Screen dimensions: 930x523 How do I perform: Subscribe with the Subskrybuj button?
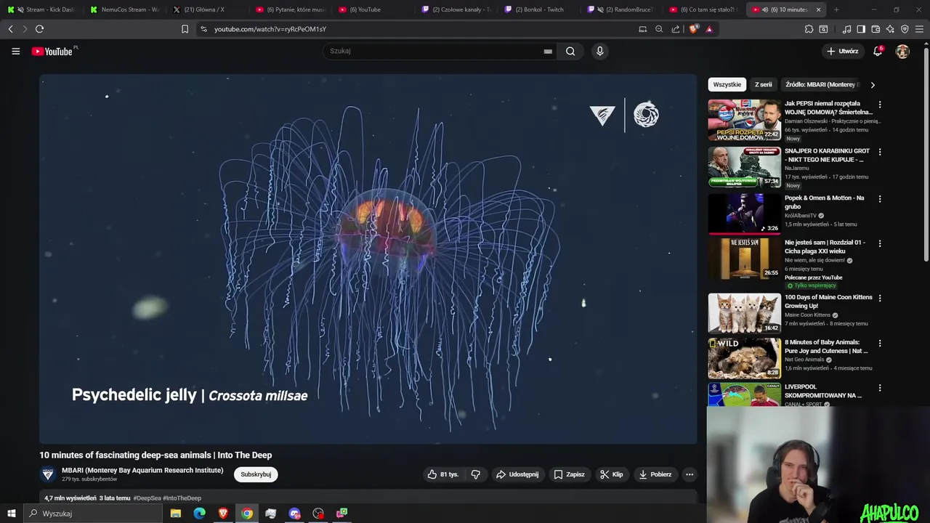tap(256, 474)
